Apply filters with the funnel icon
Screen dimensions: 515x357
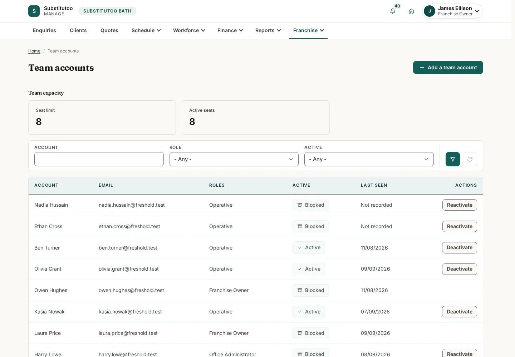(453, 159)
